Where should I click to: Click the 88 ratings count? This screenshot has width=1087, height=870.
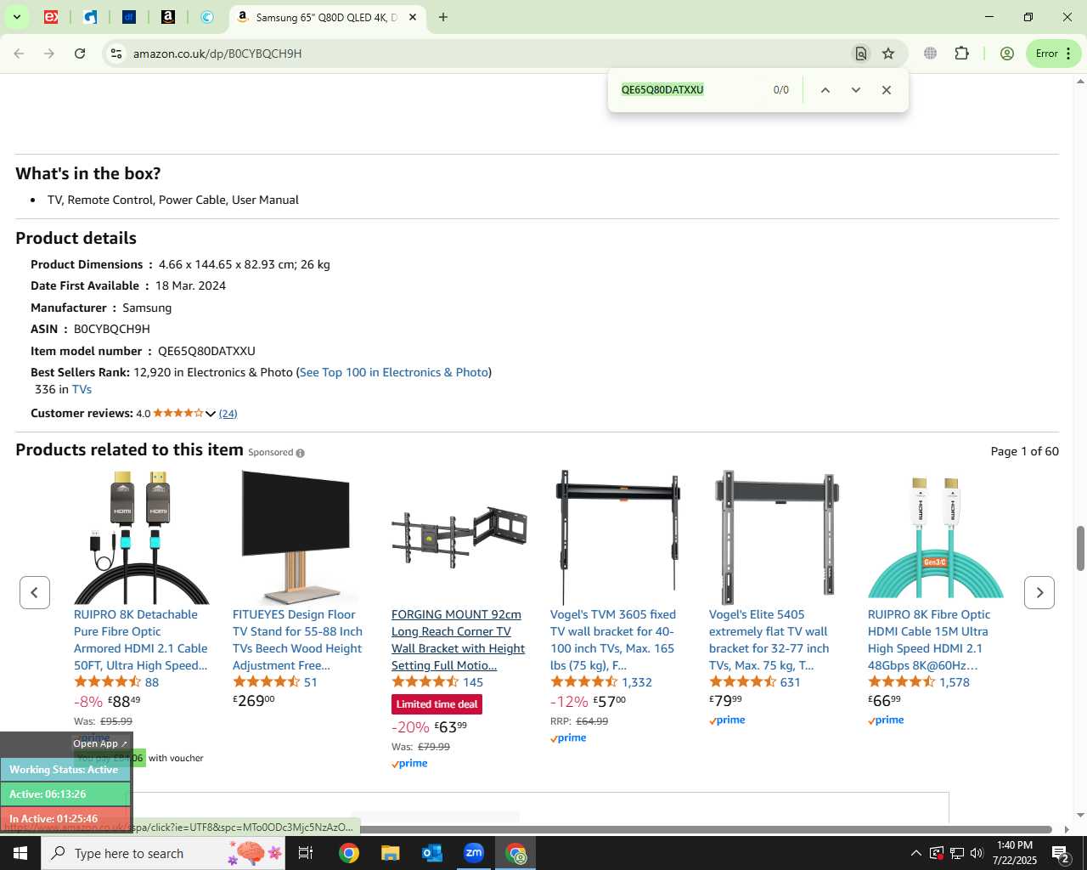(152, 682)
